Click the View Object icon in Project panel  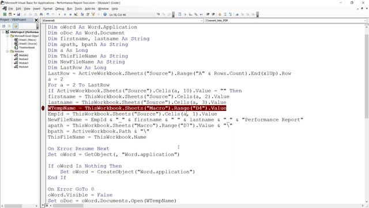[9, 26]
